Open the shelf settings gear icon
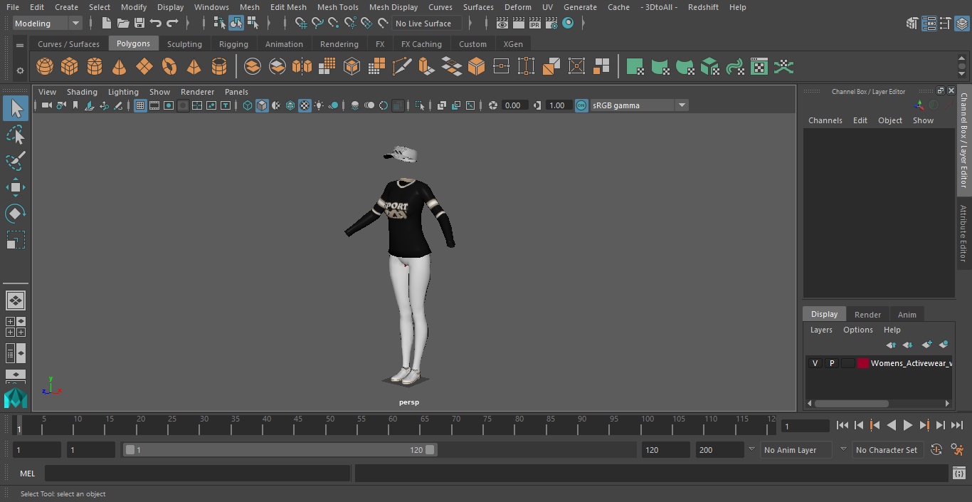This screenshot has width=972, height=502. click(x=20, y=70)
